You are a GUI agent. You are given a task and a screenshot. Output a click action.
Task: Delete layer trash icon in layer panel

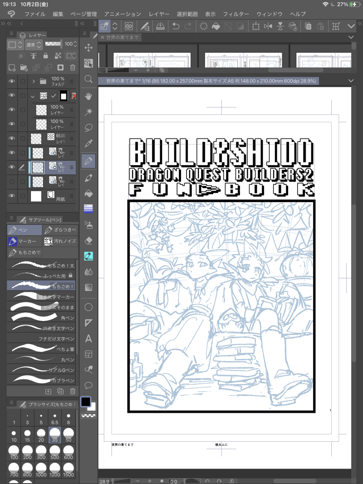73,68
